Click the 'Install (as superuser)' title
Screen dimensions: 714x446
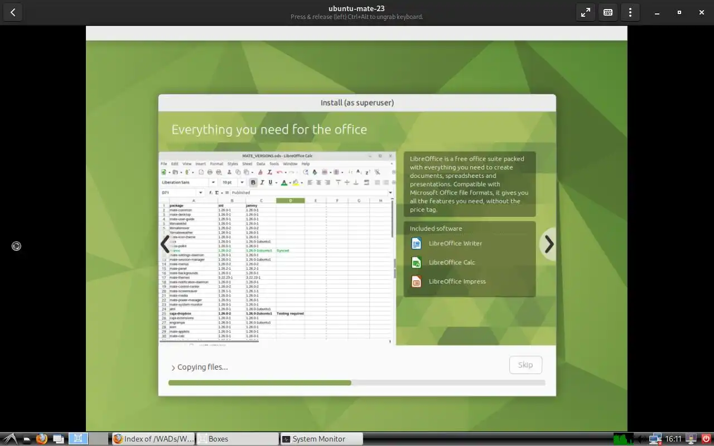357,103
